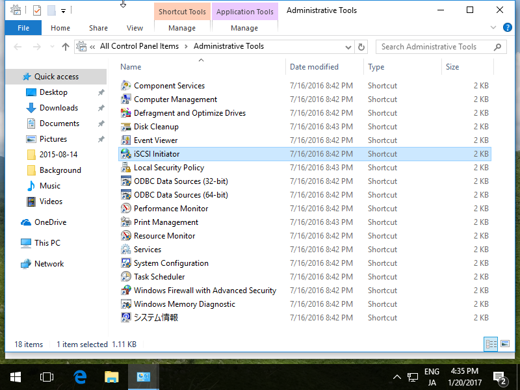Open Customize Quick Access Toolbar dropdown
The height and width of the screenshot is (390, 520).
63,11
